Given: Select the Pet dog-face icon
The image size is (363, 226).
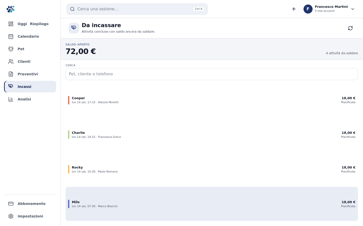Looking at the screenshot, I should (11, 49).
